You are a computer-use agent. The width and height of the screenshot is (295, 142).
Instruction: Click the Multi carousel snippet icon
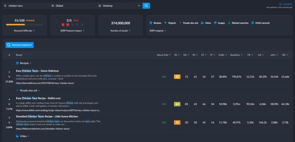[253, 23]
